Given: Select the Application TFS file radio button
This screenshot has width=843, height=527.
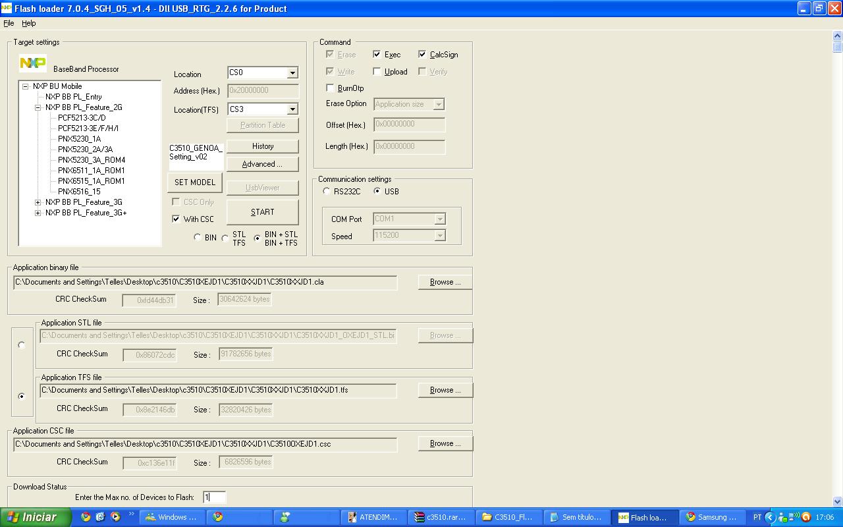Looking at the screenshot, I should (21, 396).
